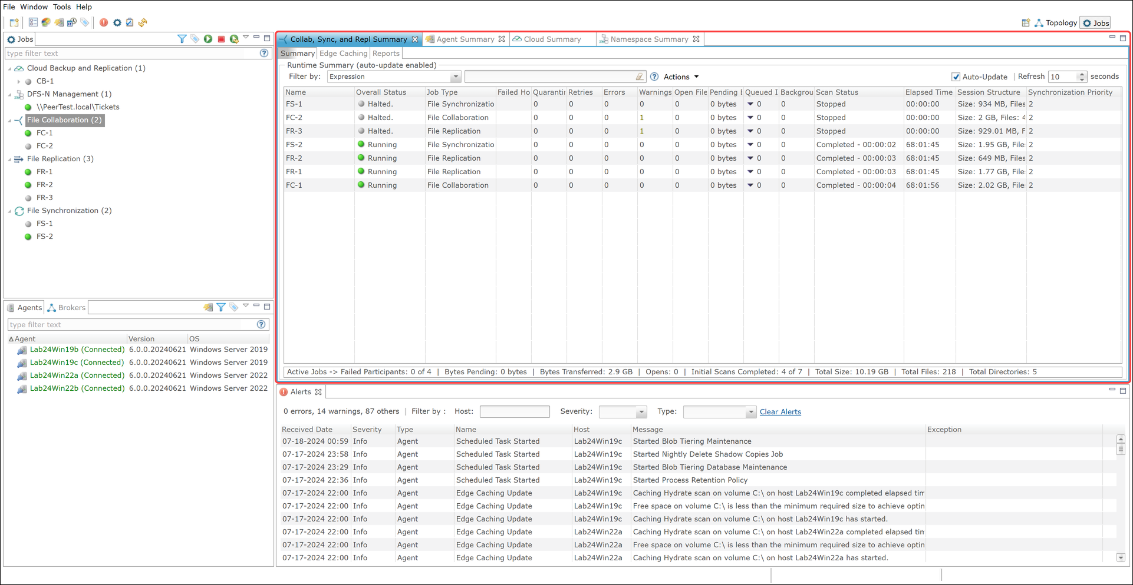Open the File menu

9,6
